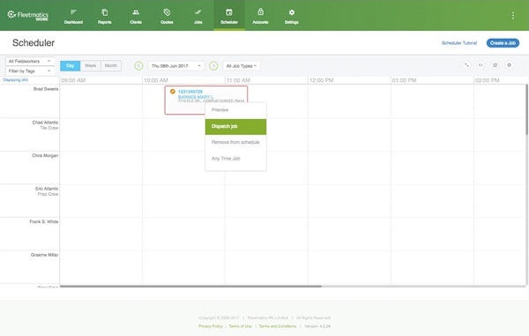Switch scheduler to Week view
Viewport: 529px width, 336px height.
pyautogui.click(x=91, y=66)
